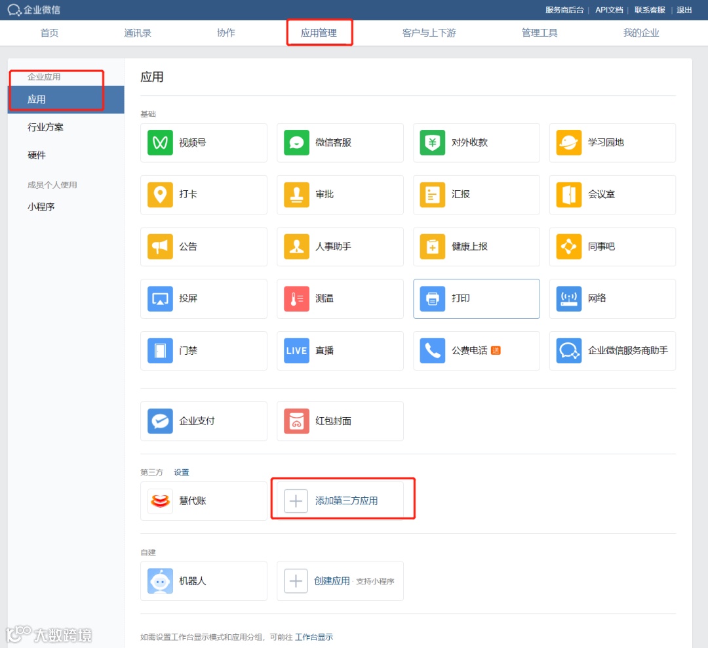Open the 客户与上下游 tab
The image size is (708, 648).
tap(429, 33)
